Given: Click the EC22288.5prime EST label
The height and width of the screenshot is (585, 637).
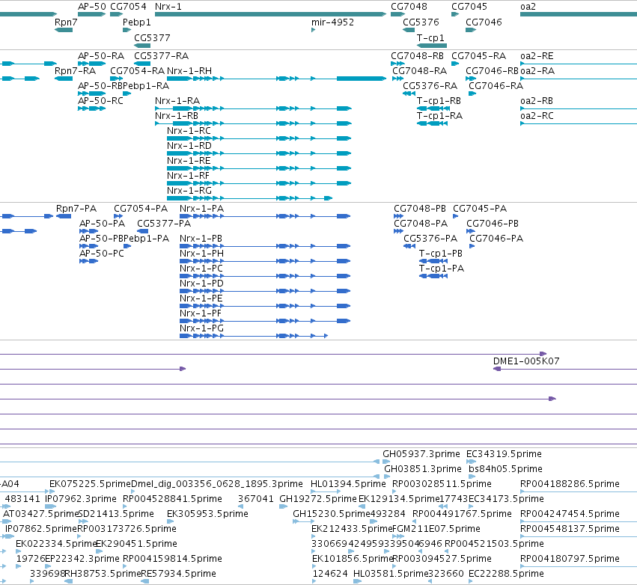Looking at the screenshot, I should [506, 574].
